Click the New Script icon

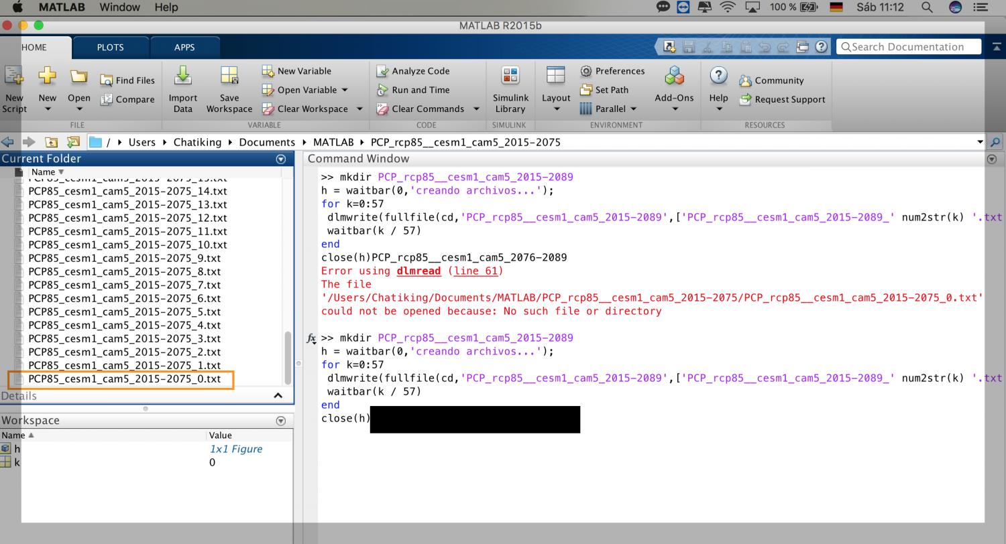13,76
